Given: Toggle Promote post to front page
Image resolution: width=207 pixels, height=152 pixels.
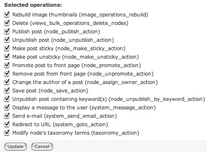Looking at the screenshot, I should [7, 65].
